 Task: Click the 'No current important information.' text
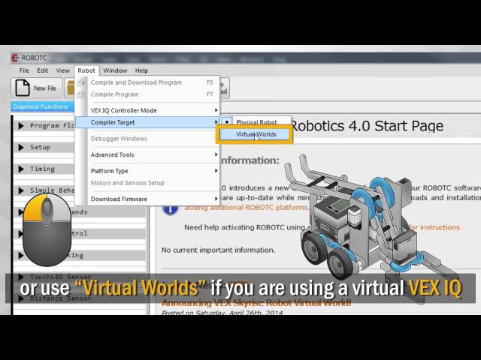[219, 250]
